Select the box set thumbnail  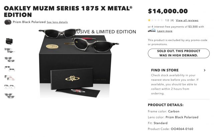point(9,41)
